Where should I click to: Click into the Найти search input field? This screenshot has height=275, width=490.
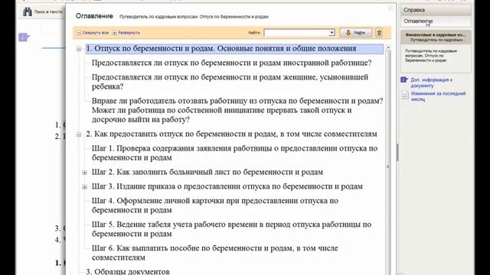tap(296, 32)
